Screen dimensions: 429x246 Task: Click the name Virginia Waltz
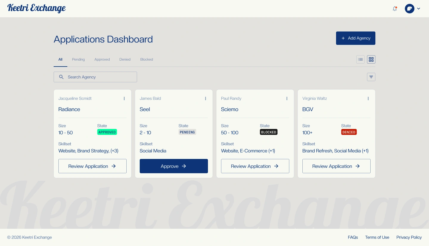[x=315, y=98]
